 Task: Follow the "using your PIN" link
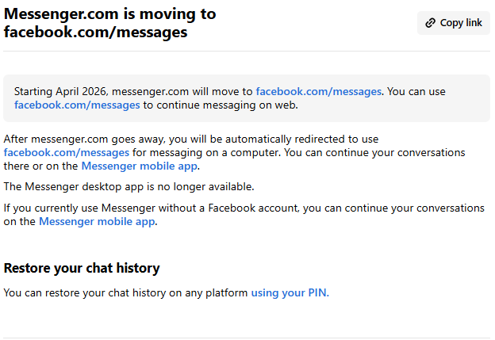click(289, 292)
